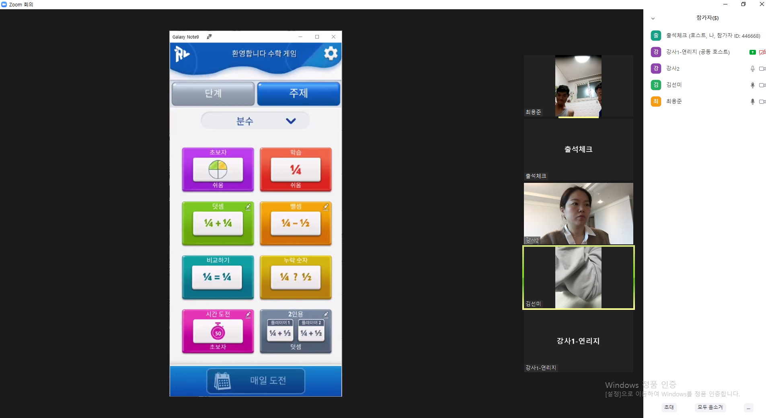Switch to the 주제 tab
Viewport: 772px width, 418px height.
[299, 94]
